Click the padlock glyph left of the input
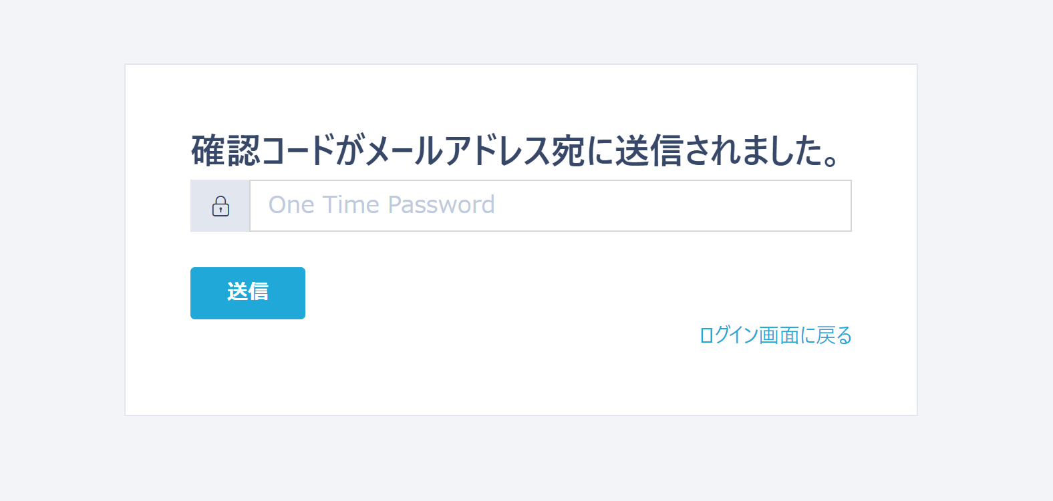 (x=220, y=206)
